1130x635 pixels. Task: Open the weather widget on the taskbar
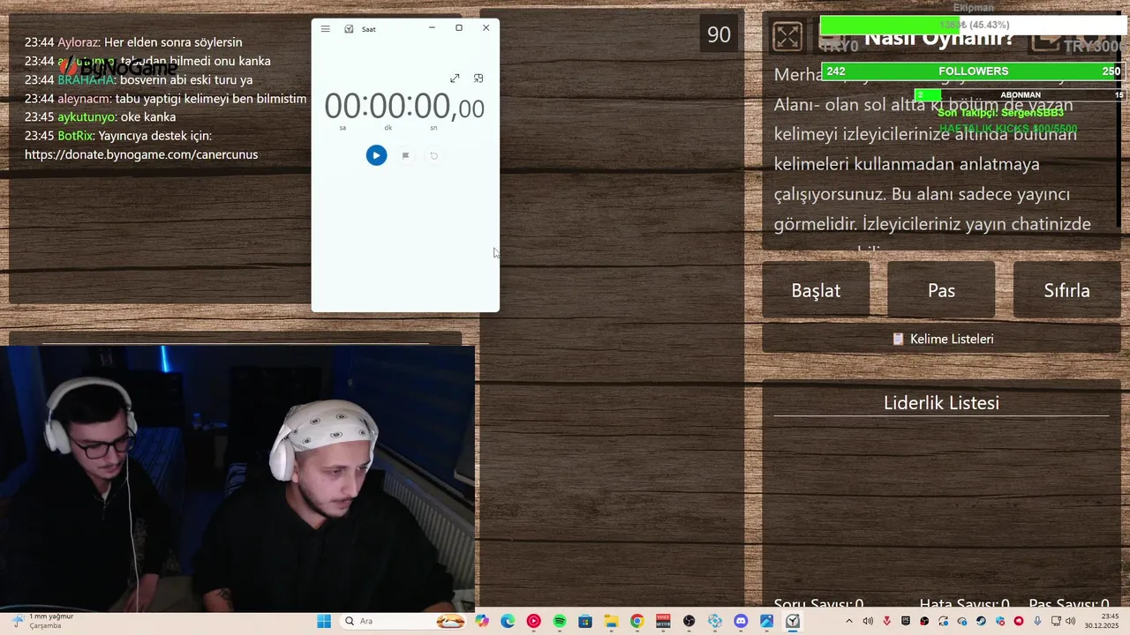[42, 621]
